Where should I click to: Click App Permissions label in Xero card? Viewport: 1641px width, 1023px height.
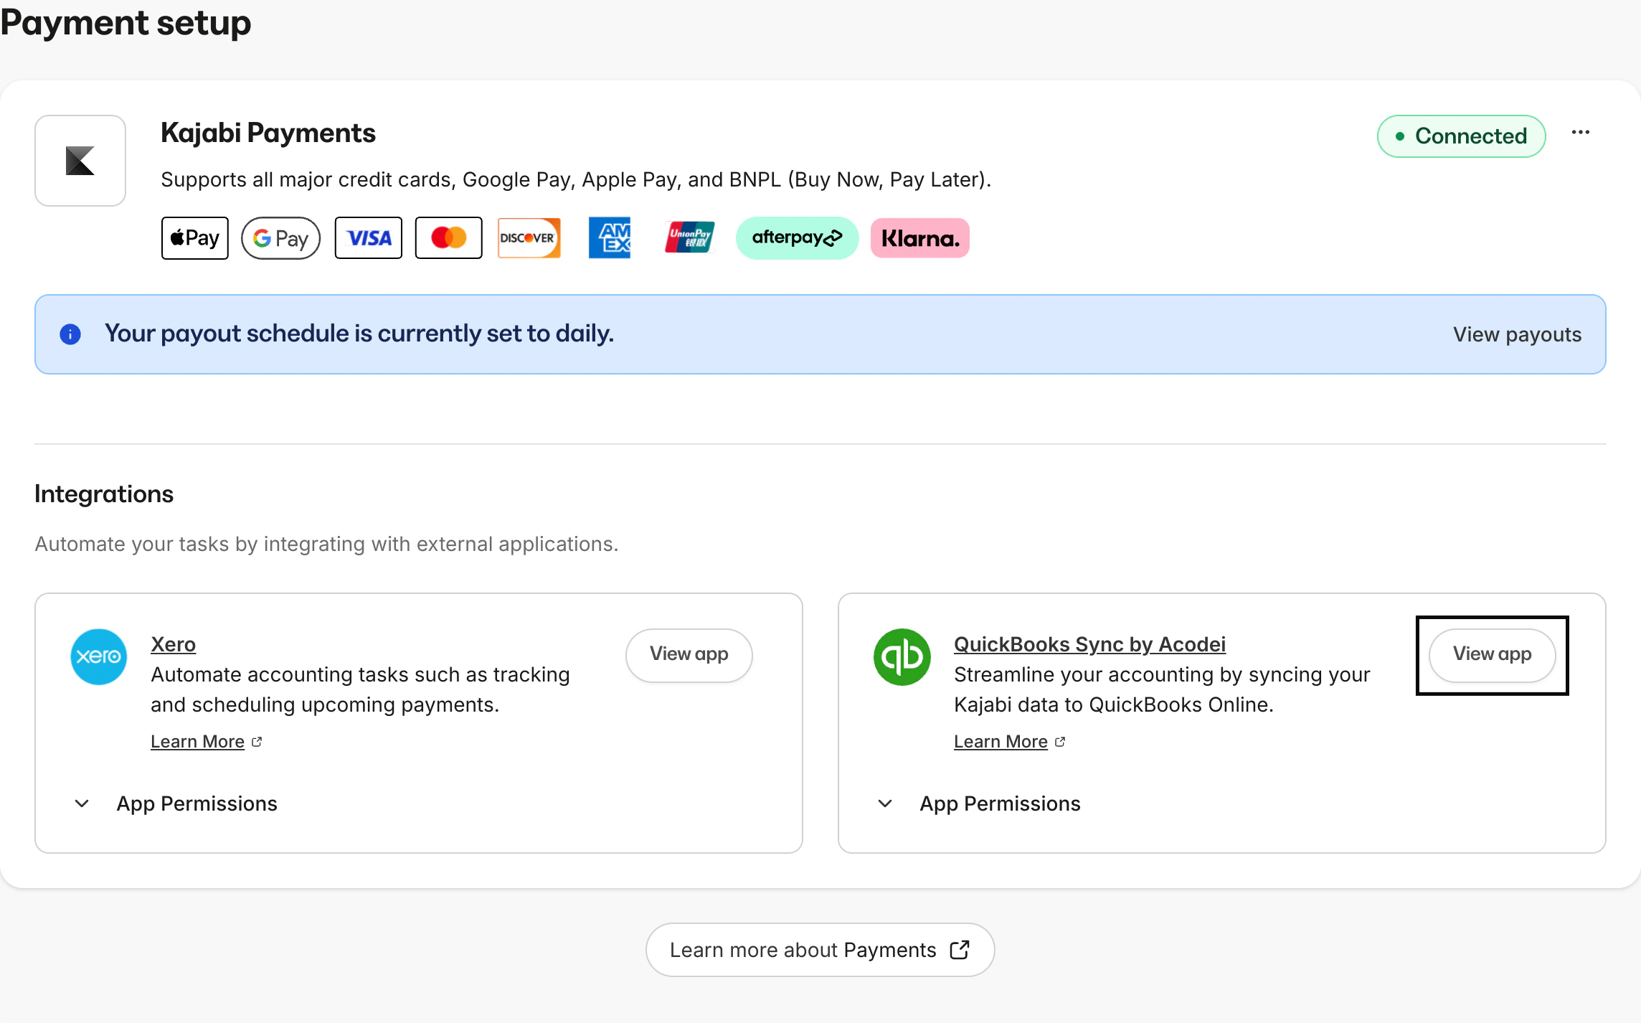(197, 803)
